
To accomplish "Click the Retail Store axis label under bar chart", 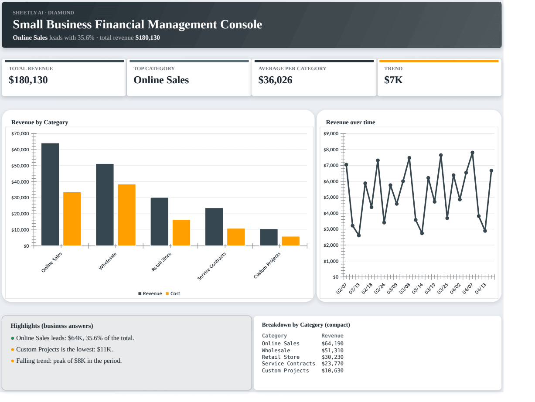I will (x=161, y=262).
